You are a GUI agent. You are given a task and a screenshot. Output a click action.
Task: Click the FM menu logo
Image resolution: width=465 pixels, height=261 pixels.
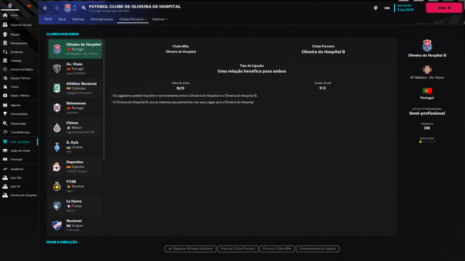tap(387, 8)
